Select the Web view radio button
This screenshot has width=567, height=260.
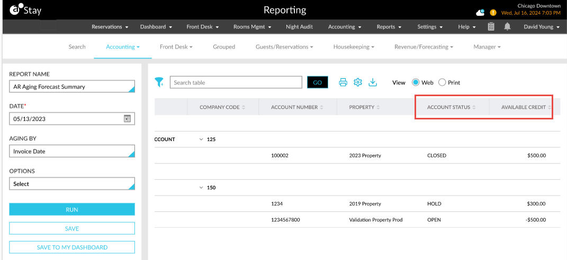416,82
